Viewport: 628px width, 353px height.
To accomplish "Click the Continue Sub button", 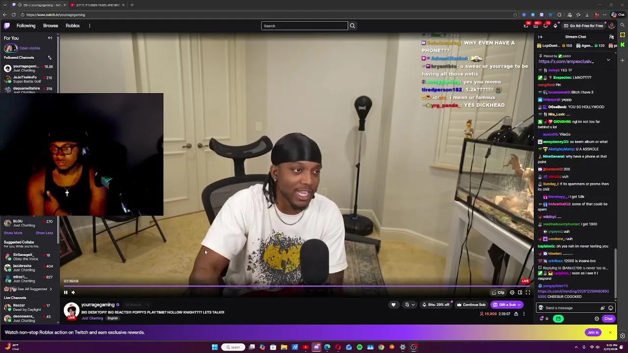I will click(471, 305).
